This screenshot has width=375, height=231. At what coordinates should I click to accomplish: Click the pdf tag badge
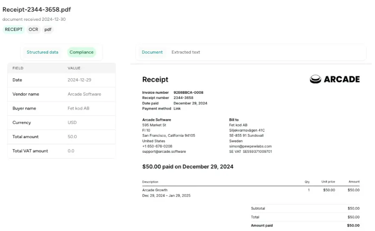tap(48, 29)
